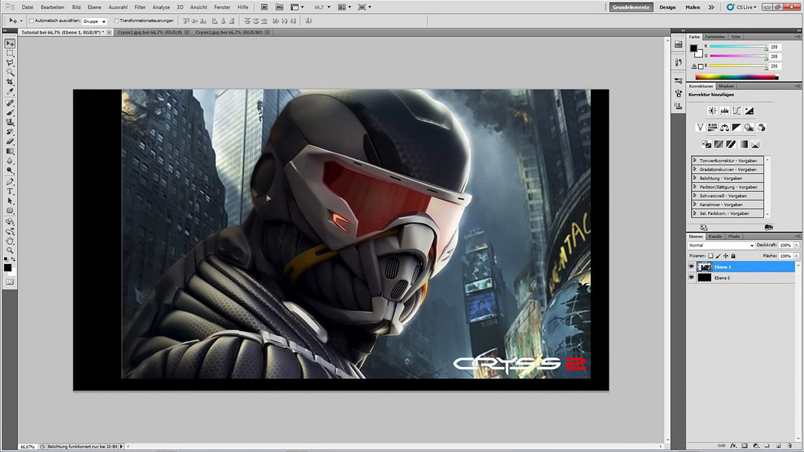
Task: Open the Normal blend mode dropdown
Action: [x=721, y=245]
